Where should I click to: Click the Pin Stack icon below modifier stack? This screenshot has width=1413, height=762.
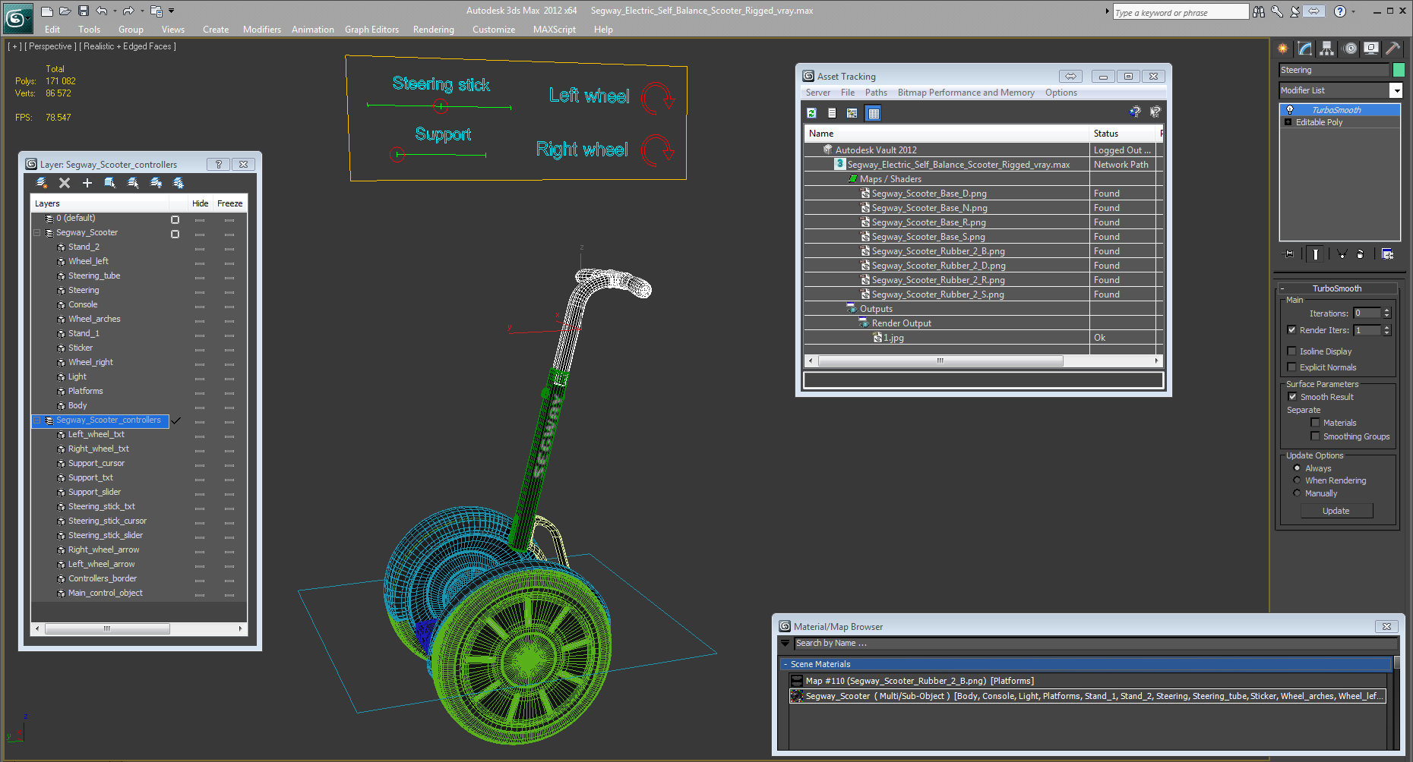[x=1288, y=254]
